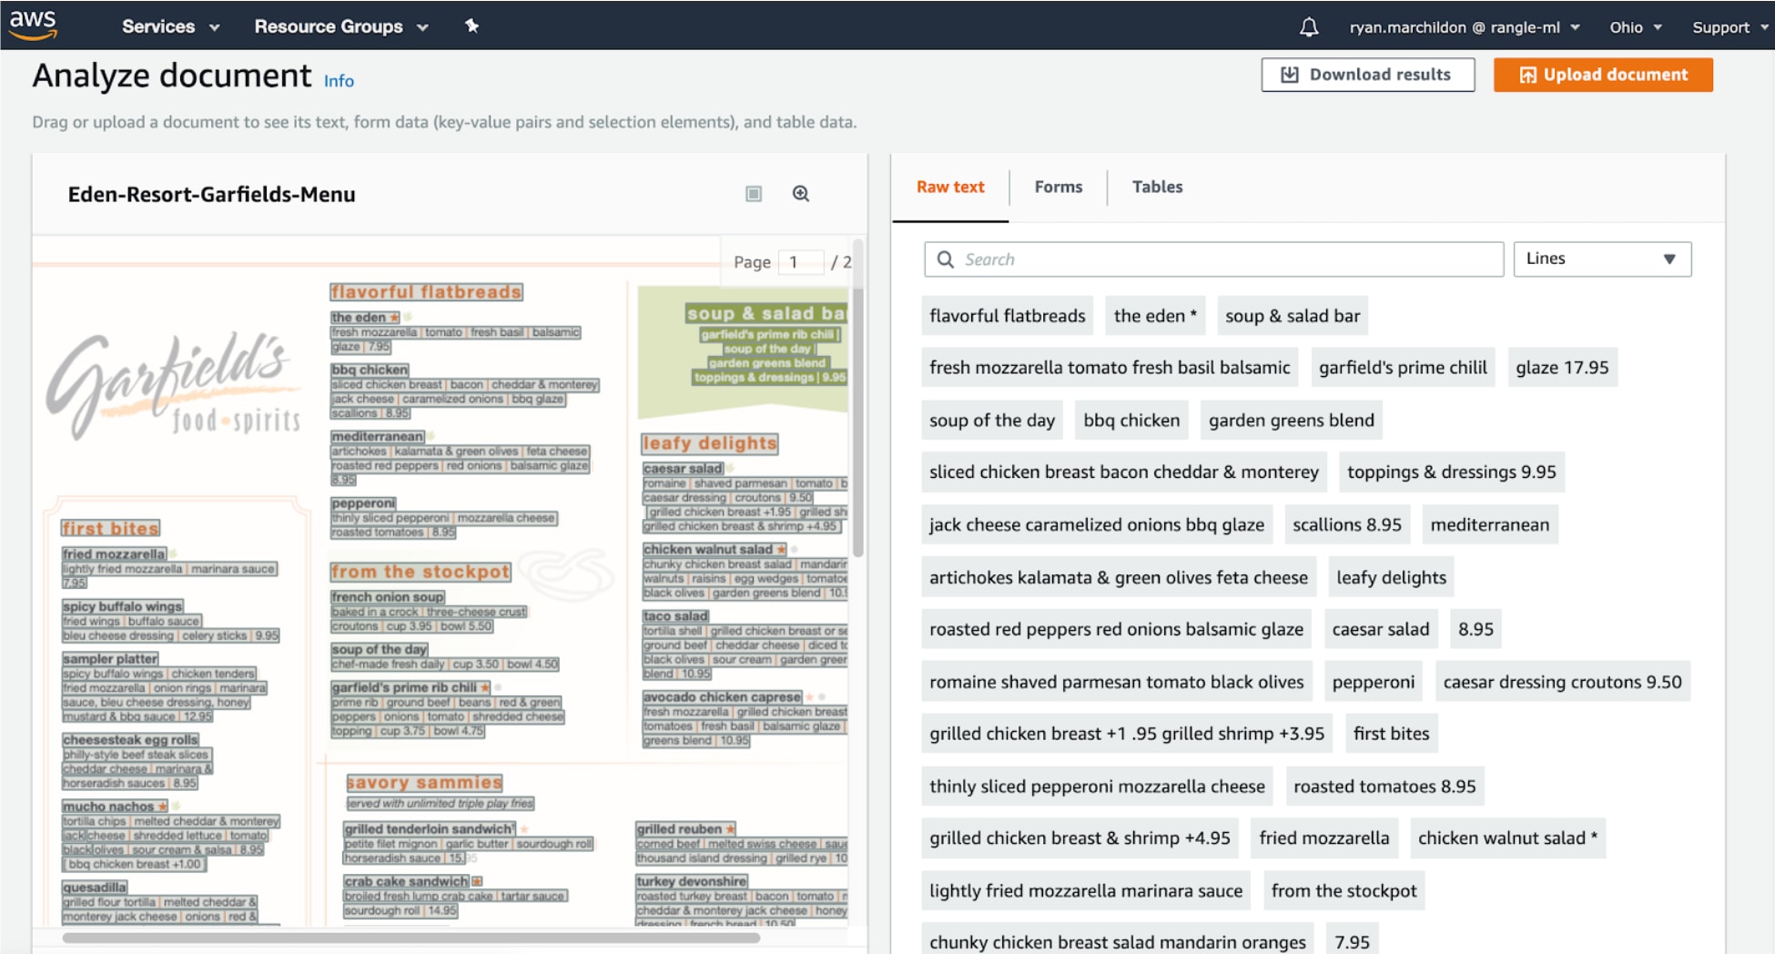Select the 'leafy delights' chip
This screenshot has width=1775, height=954.
point(1391,578)
